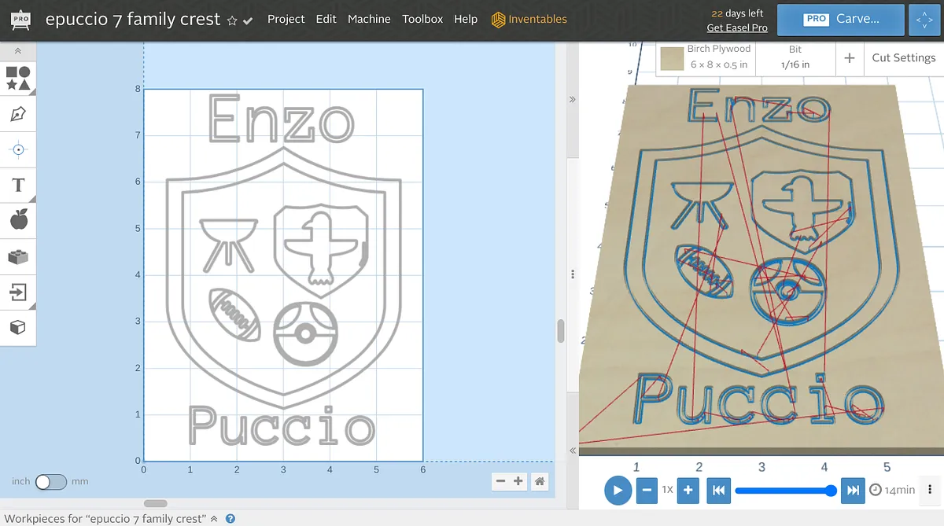Open the Bit size selector
Screen dimensions: 944x526
coord(795,57)
